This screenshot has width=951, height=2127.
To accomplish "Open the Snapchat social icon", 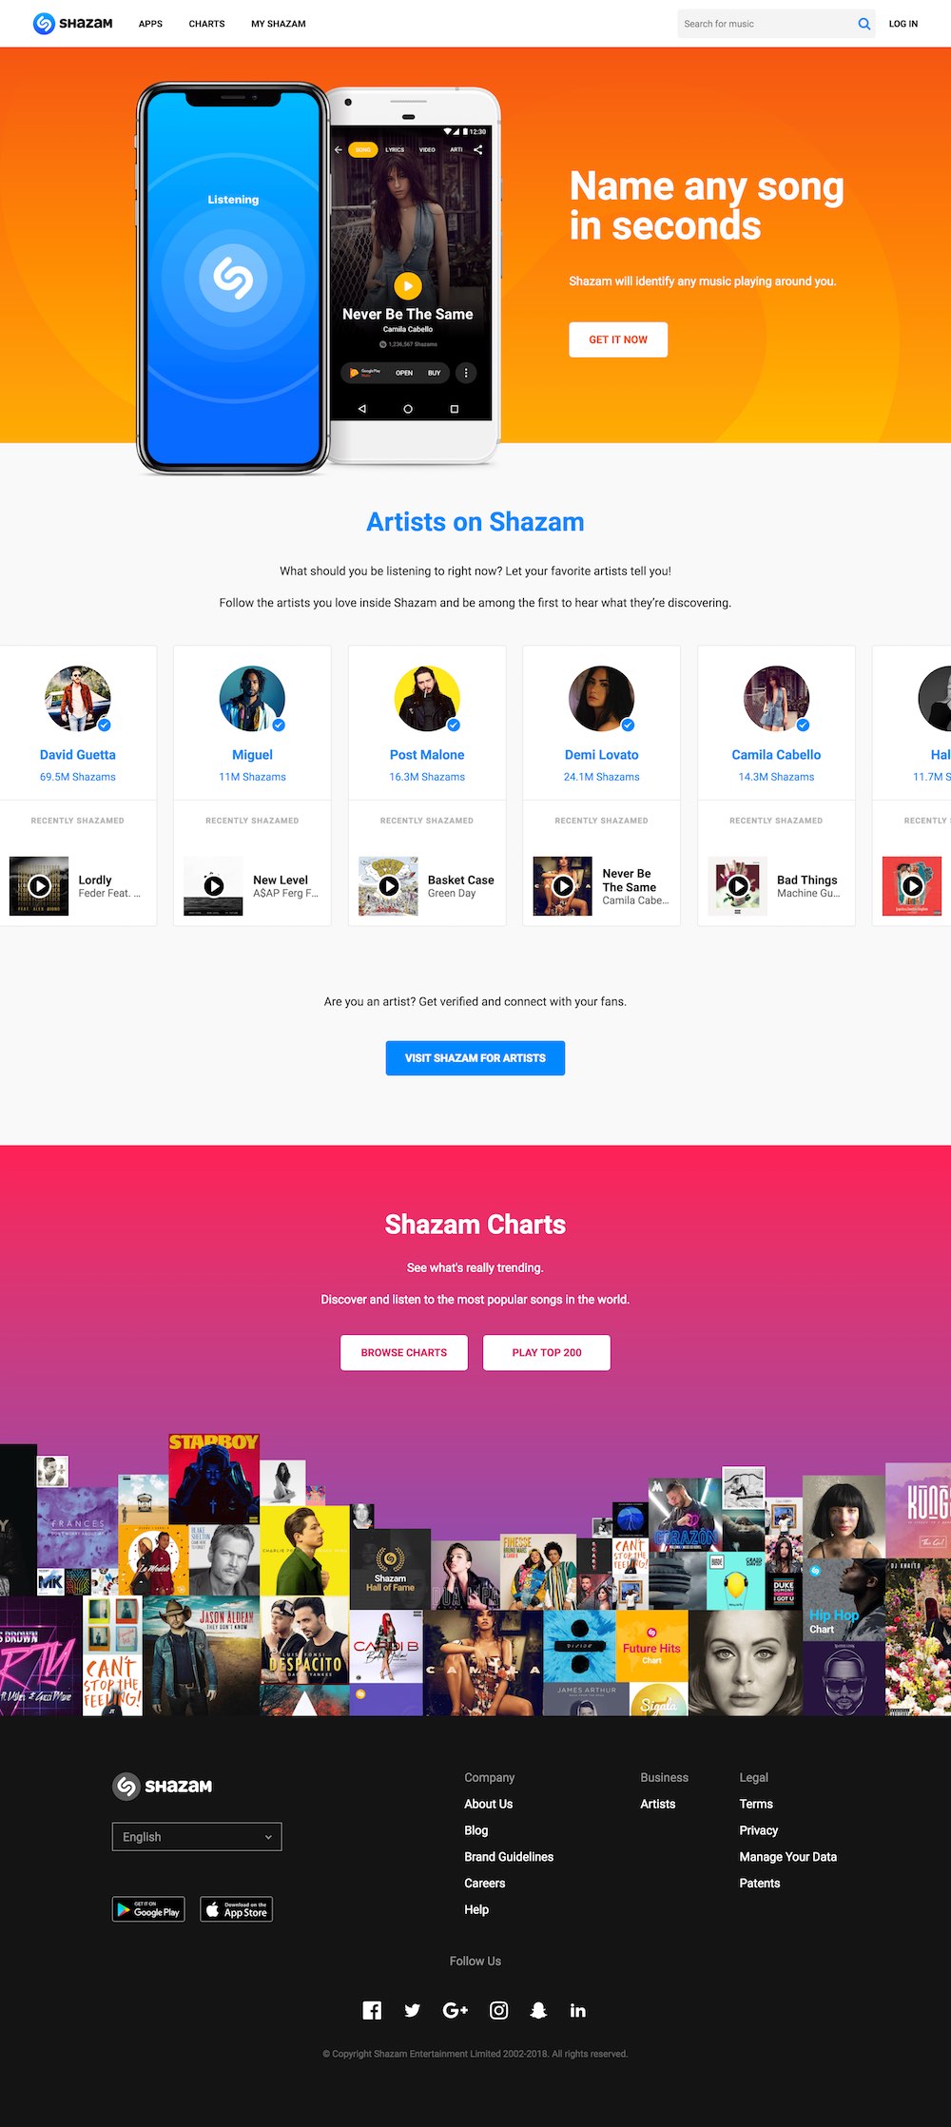I will tap(538, 2010).
